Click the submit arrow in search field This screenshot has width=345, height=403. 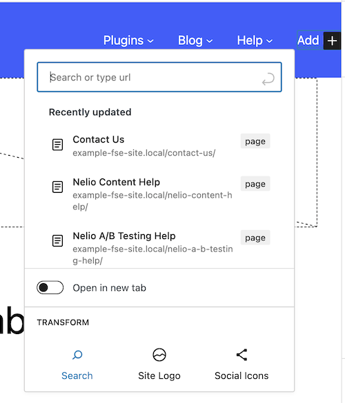(x=268, y=79)
